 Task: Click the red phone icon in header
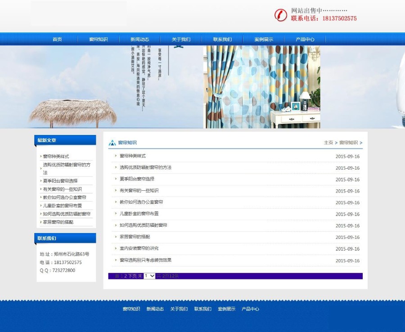tap(280, 15)
